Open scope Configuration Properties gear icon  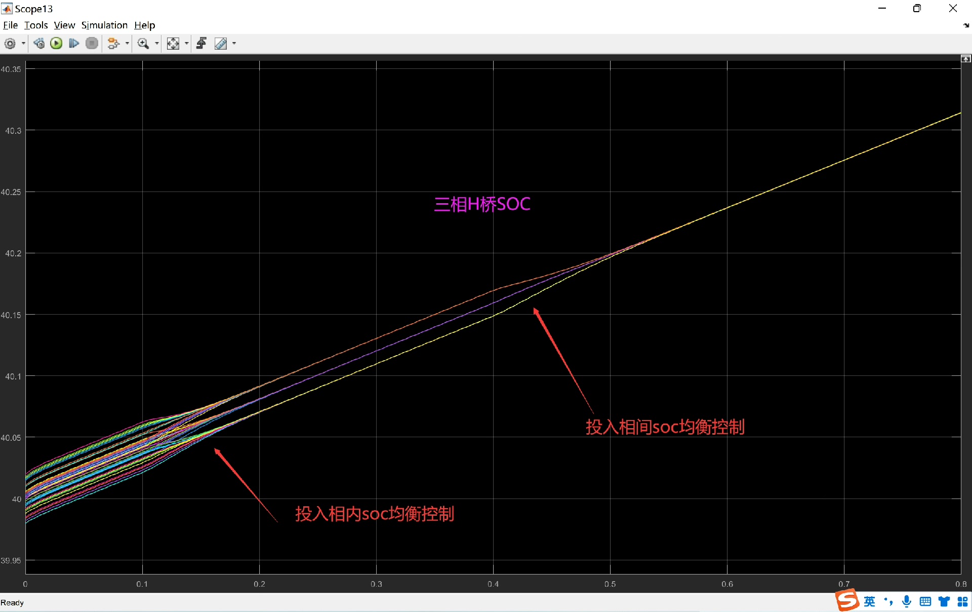[x=10, y=44]
